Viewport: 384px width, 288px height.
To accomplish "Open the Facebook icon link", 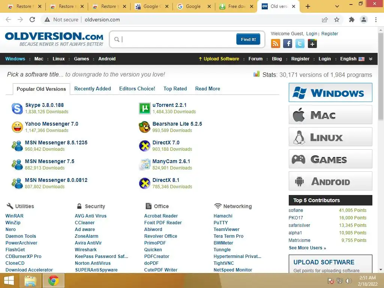I will [x=288, y=44].
